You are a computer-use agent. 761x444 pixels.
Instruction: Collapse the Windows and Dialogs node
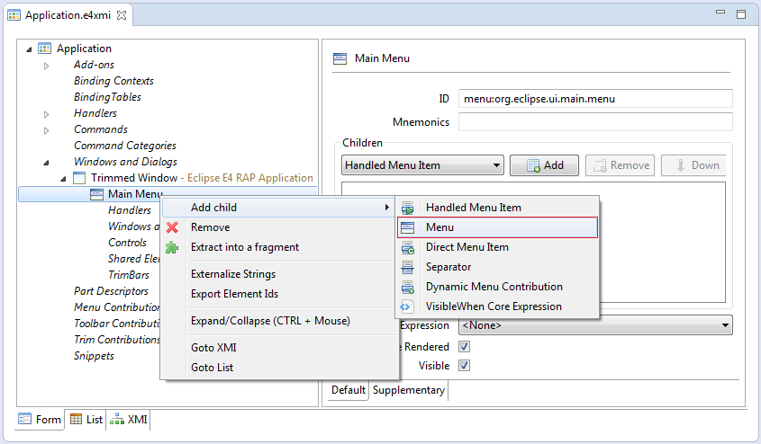(46, 163)
